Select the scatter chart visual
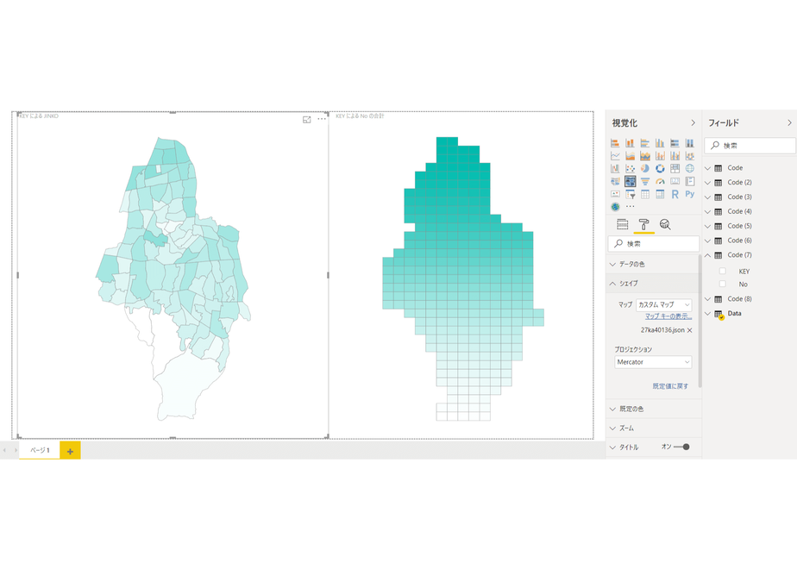The height and width of the screenshot is (569, 797). [630, 168]
